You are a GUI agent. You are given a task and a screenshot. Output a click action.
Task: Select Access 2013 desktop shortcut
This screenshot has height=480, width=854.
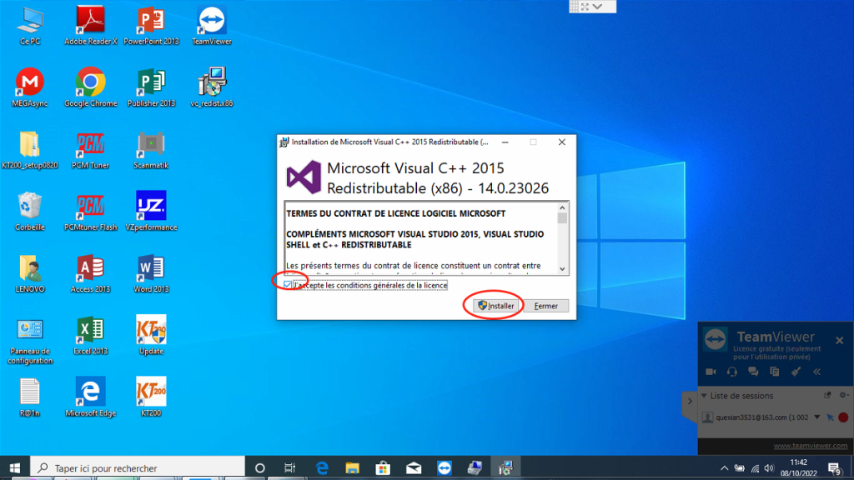click(x=90, y=273)
